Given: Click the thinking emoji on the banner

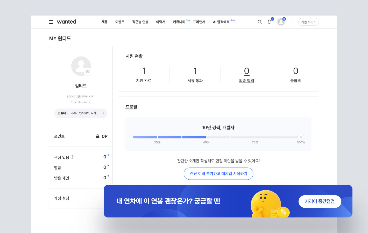Looking at the screenshot, I should pyautogui.click(x=266, y=203).
